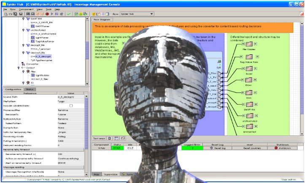305x183 pixels.
Task: Select TagValueParser tree item
Action: tap(45, 42)
